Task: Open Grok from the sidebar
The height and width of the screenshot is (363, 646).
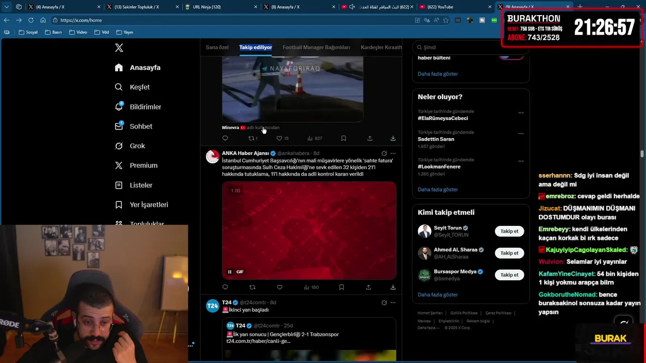Action: tap(130, 146)
